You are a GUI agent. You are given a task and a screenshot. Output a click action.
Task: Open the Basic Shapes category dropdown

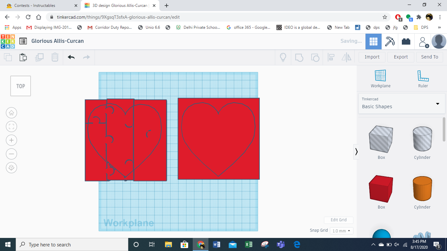coord(402,104)
